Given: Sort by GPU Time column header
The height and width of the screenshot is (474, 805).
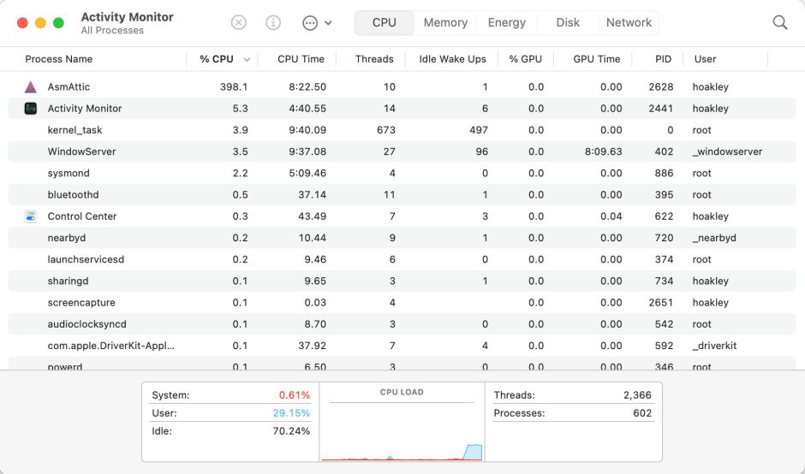Looking at the screenshot, I should (597, 59).
